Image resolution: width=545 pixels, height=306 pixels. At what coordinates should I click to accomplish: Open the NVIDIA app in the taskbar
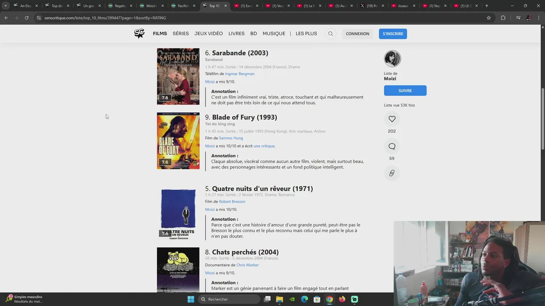(x=292, y=299)
